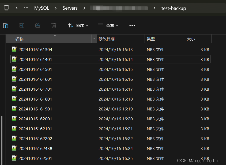
Task: Sort by 修改日期 column header
Action: pyautogui.click(x=107, y=39)
